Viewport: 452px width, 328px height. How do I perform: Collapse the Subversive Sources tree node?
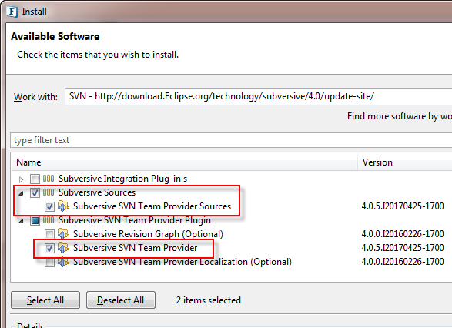(x=21, y=193)
